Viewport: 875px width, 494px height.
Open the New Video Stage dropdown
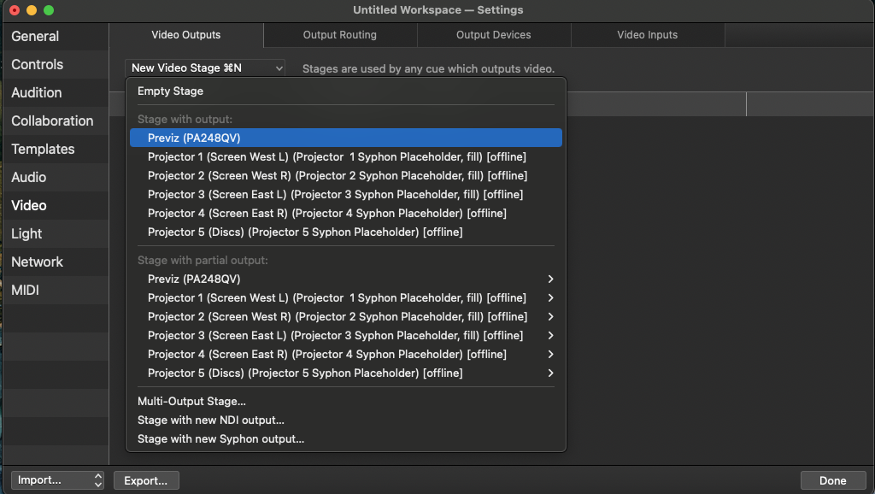(206, 68)
